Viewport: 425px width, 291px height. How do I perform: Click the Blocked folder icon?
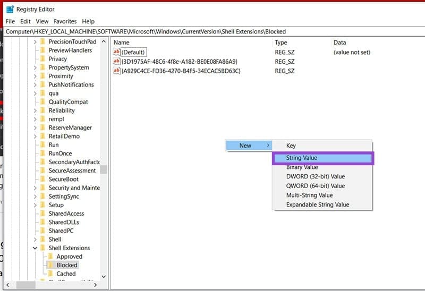(x=50, y=265)
